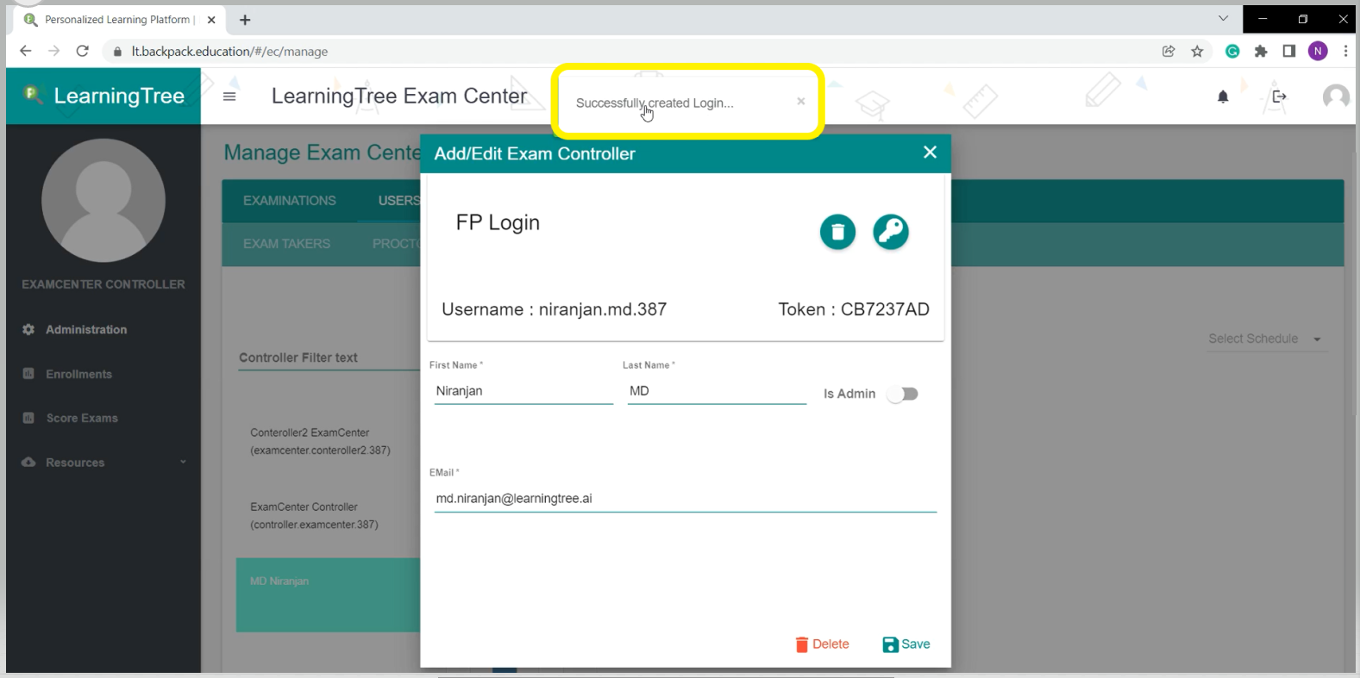Toggle the hamburger menu icon

(229, 96)
